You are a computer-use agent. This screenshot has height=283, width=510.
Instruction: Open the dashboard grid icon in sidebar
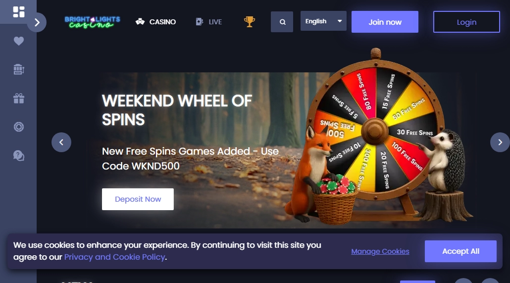click(x=18, y=12)
